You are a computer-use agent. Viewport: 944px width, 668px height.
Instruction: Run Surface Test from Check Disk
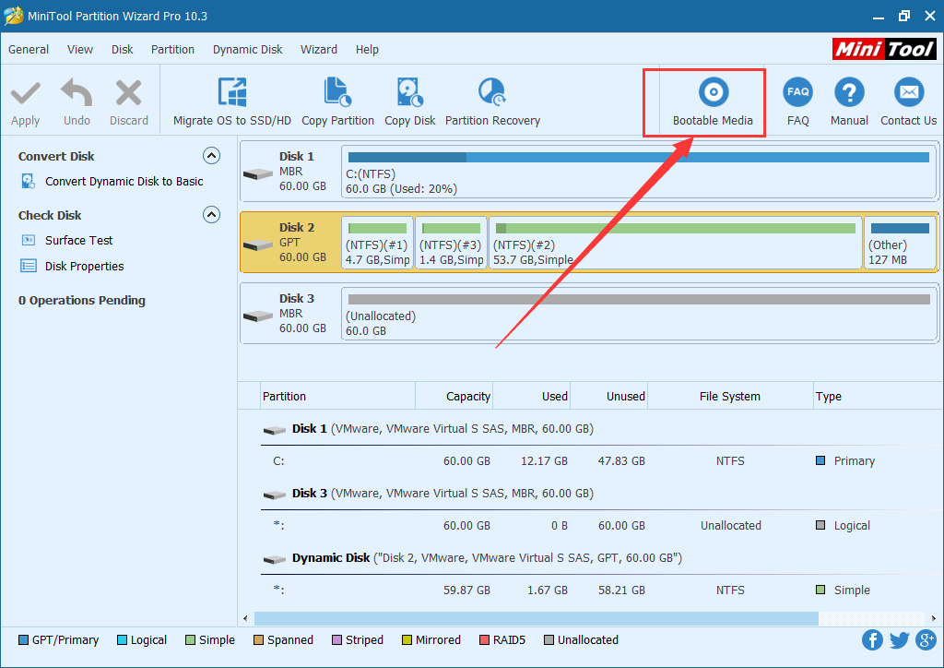(x=79, y=240)
